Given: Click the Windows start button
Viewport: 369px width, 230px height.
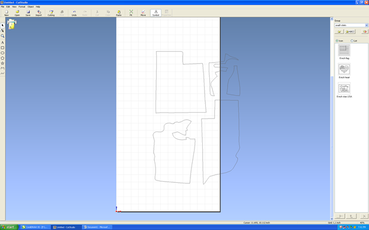Looking at the screenshot, I should 9,227.
